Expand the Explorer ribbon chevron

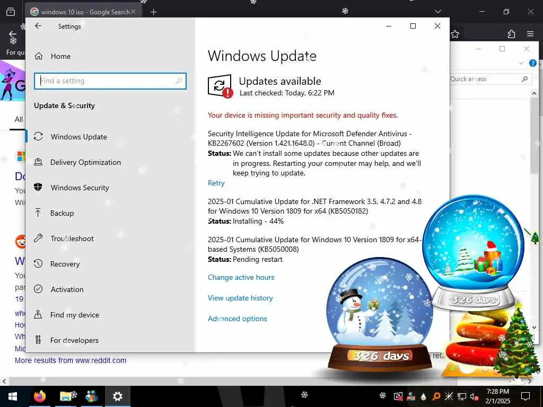coord(521,63)
